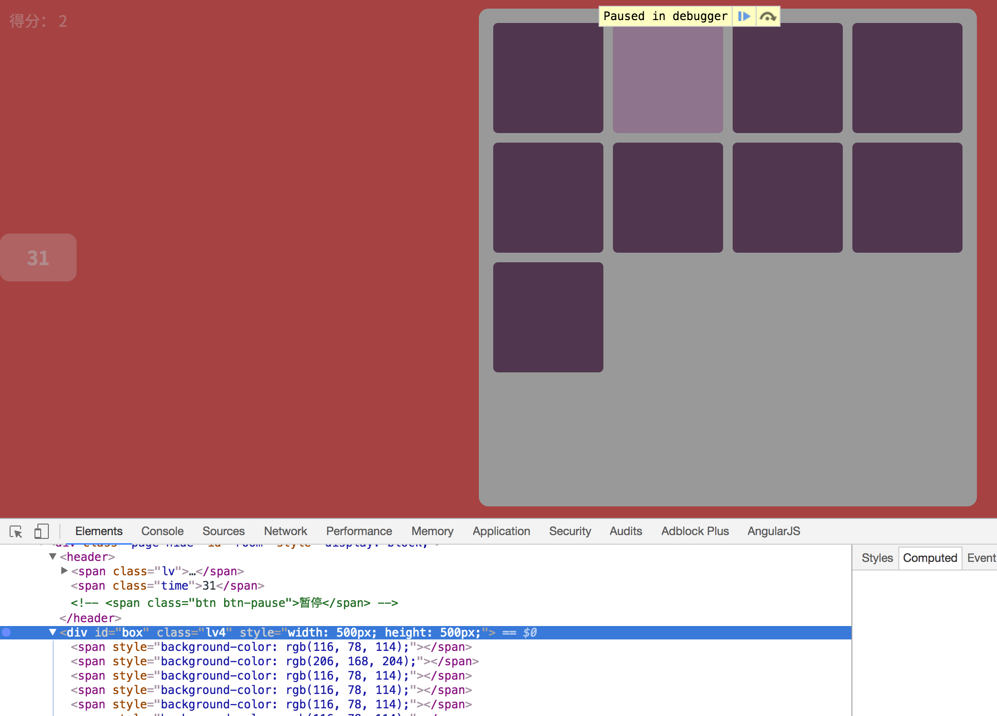Open the Network panel tab
This screenshot has height=716, width=997.
(285, 531)
